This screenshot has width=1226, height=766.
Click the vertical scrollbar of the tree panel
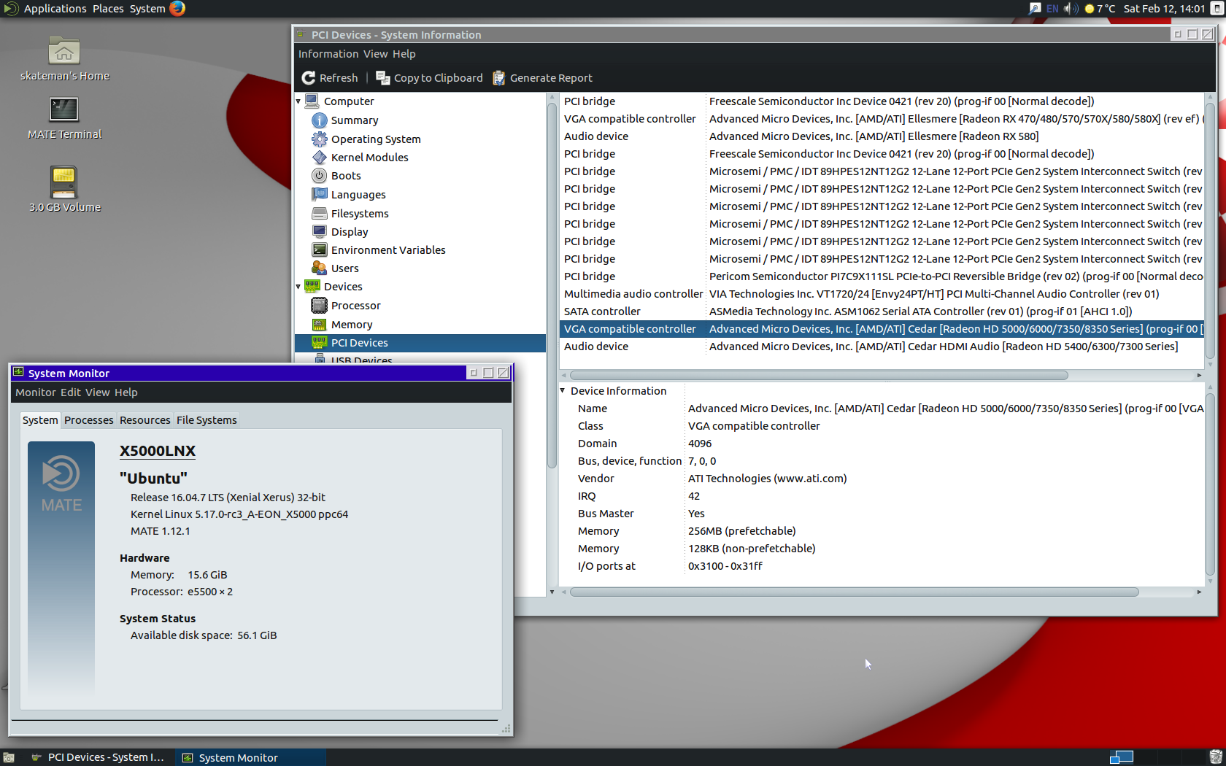(x=552, y=285)
